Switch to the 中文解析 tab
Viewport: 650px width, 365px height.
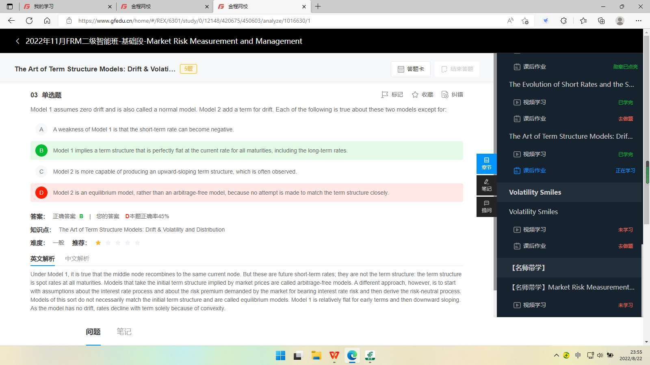(x=77, y=258)
